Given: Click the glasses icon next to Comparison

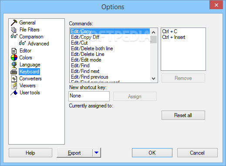Looking at the screenshot, I should click(x=14, y=36).
